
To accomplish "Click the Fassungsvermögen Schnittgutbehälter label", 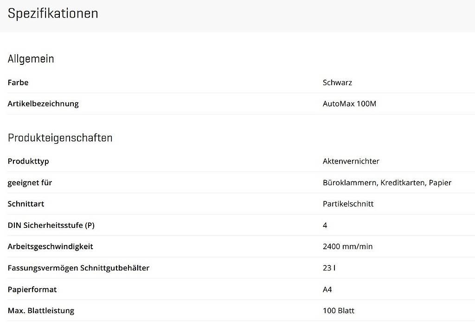I will [x=79, y=268].
